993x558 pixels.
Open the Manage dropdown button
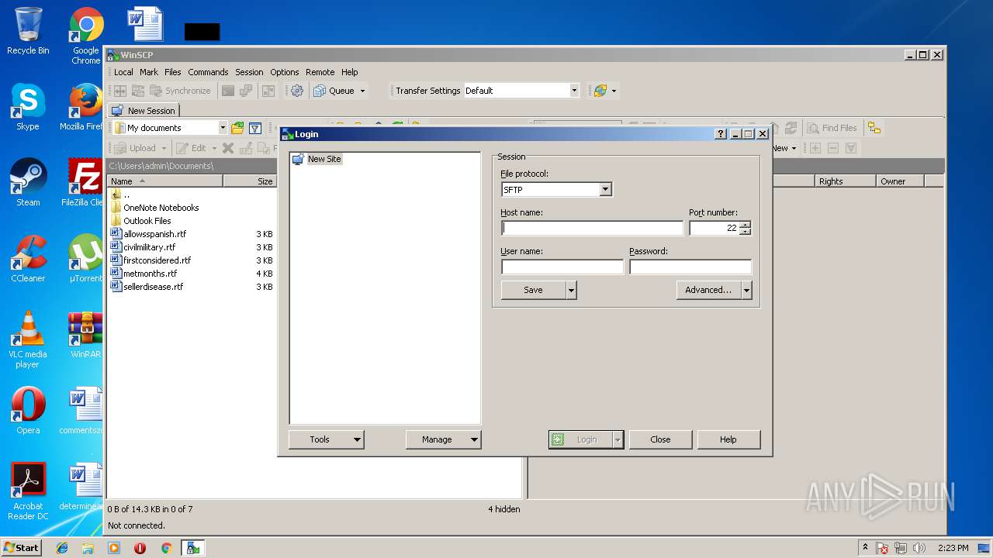pyautogui.click(x=443, y=439)
